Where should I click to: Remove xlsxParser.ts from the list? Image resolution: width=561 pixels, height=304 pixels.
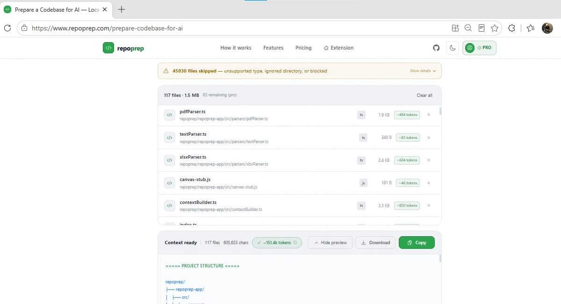point(429,160)
